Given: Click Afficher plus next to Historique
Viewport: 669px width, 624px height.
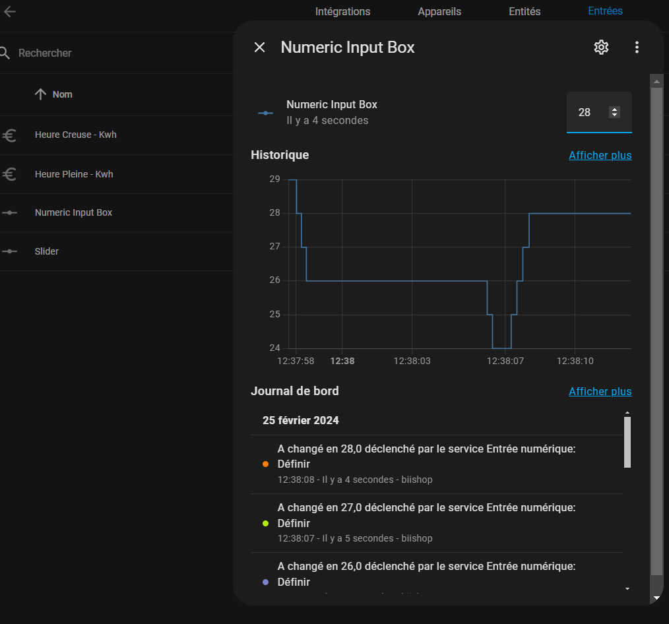Looking at the screenshot, I should pyautogui.click(x=600, y=156).
